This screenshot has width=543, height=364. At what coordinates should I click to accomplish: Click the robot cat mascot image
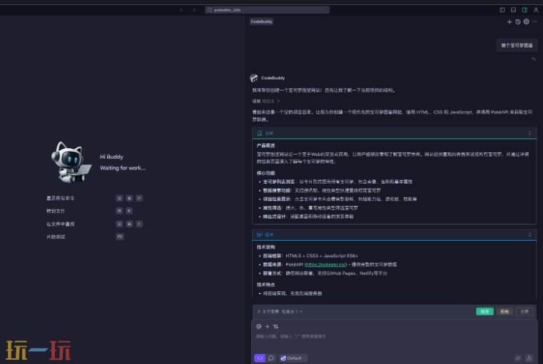(71, 162)
